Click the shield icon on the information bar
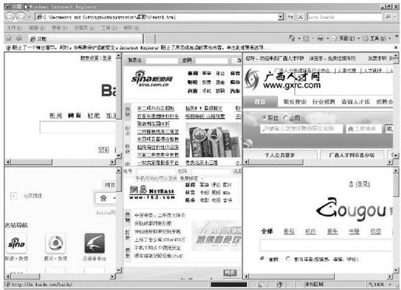 tap(8, 47)
